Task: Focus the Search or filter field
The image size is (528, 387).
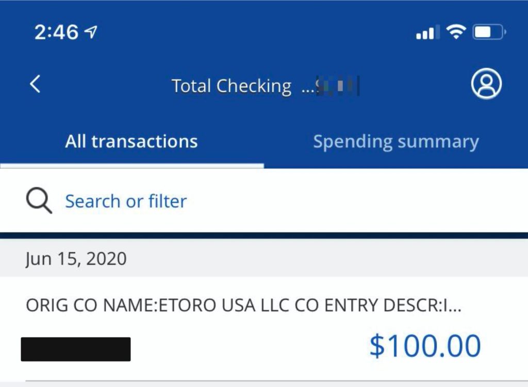Action: (x=126, y=201)
